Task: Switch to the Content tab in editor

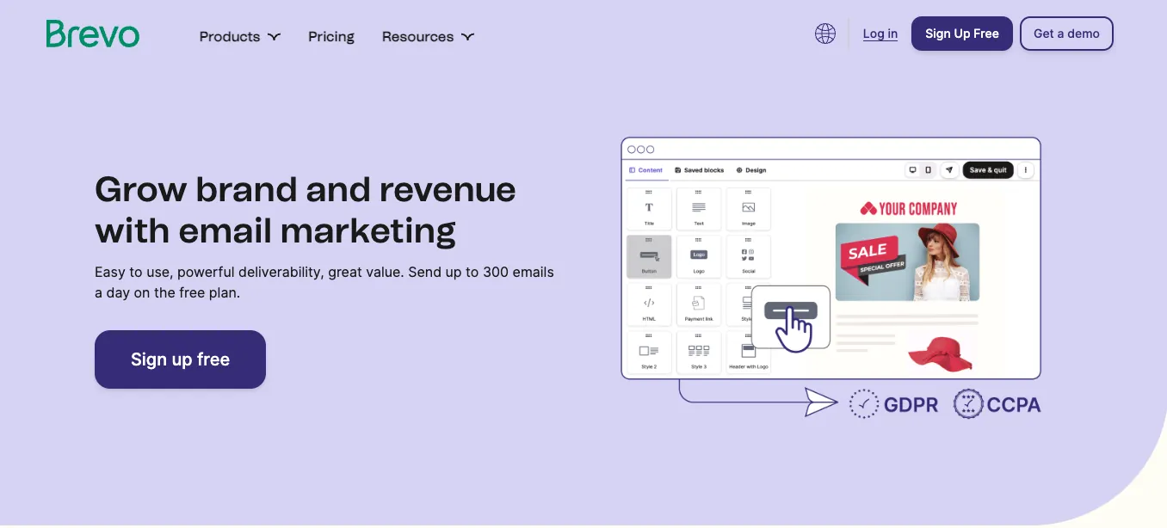Action: 646,170
